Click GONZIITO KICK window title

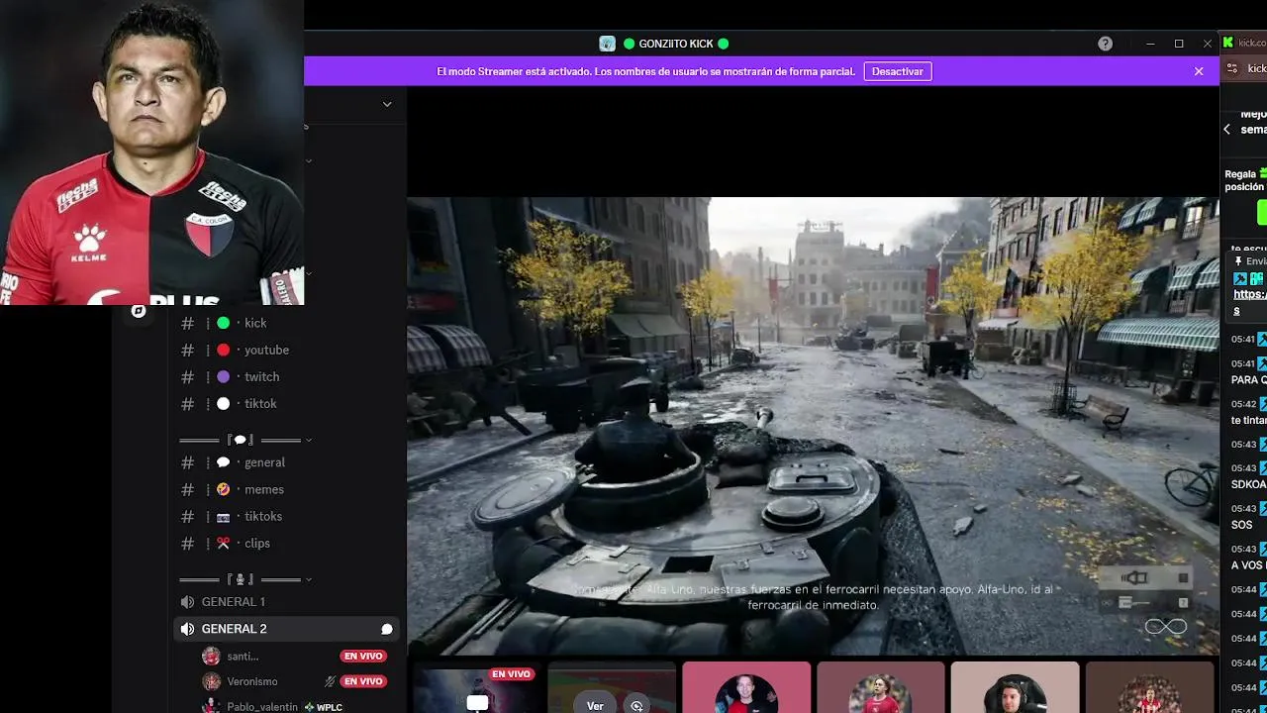click(676, 44)
